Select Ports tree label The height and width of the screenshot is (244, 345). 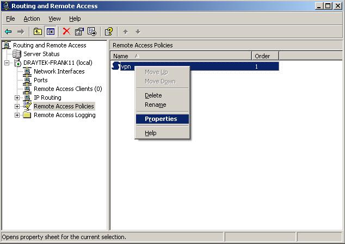(x=41, y=80)
